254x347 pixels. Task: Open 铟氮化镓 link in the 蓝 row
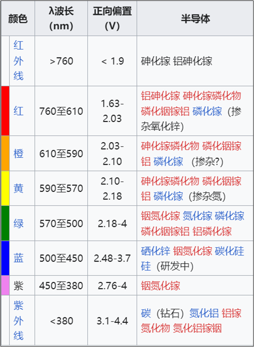(x=193, y=251)
